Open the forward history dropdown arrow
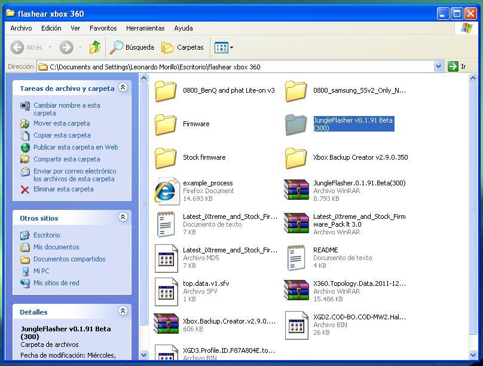Viewport: 483px width, 366px height. click(80, 47)
